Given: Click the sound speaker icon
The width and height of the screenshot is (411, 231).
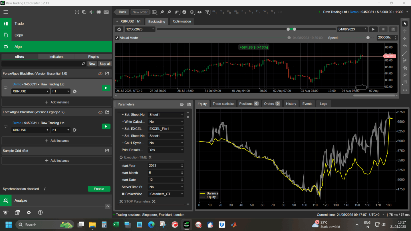Looking at the screenshot, I should click(x=91, y=12).
